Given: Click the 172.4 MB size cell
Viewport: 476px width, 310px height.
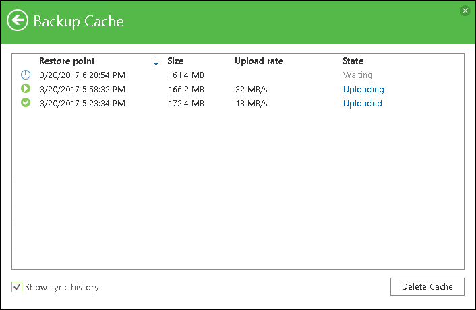Looking at the screenshot, I should (x=186, y=104).
